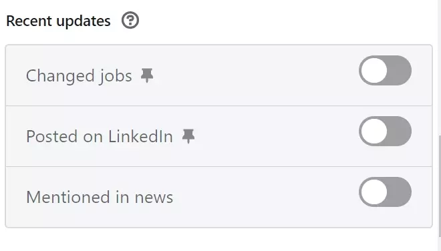Viewport: 441px width, 251px height.
Task: Turn on the Posted on LinkedIn switch
Action: tap(385, 132)
